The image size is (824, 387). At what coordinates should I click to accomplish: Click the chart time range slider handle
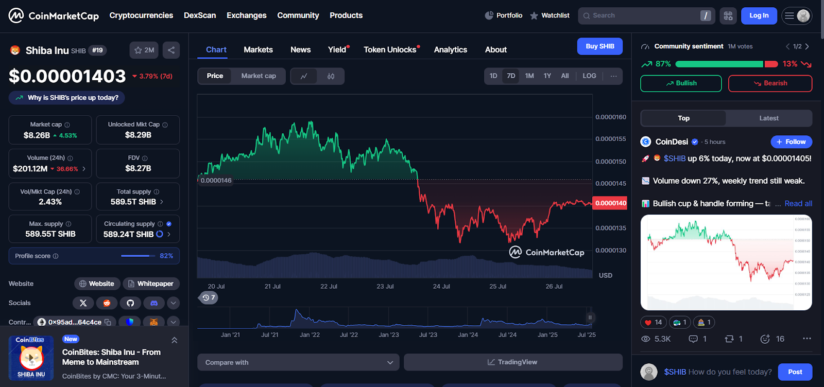click(590, 318)
